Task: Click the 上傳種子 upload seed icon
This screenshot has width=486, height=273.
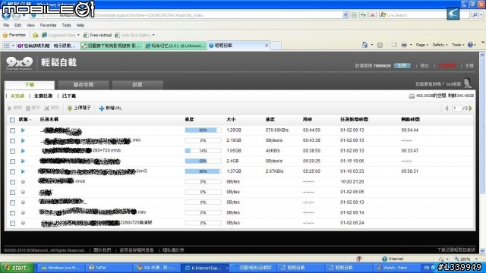Action: 70,108
